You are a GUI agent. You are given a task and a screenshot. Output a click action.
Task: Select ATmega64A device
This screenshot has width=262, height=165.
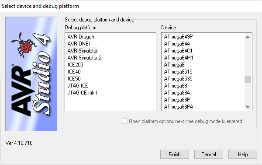coord(177,44)
